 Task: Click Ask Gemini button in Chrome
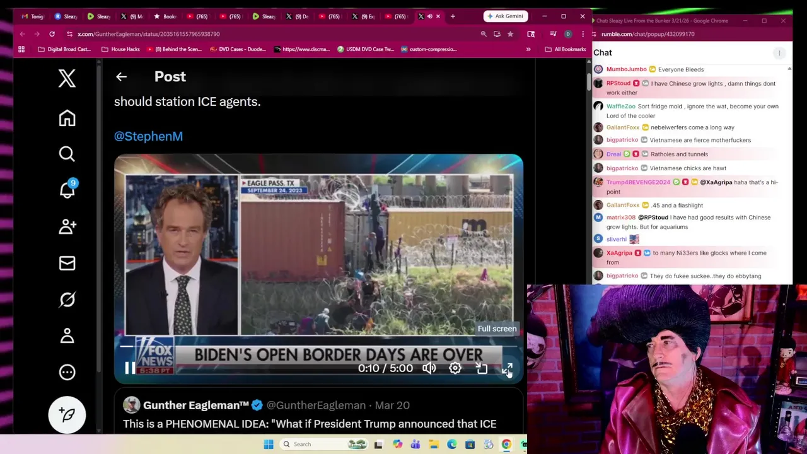506,16
